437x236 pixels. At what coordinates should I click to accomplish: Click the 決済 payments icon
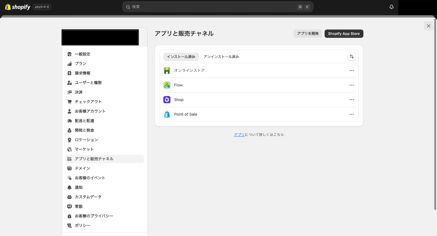pyautogui.click(x=70, y=92)
